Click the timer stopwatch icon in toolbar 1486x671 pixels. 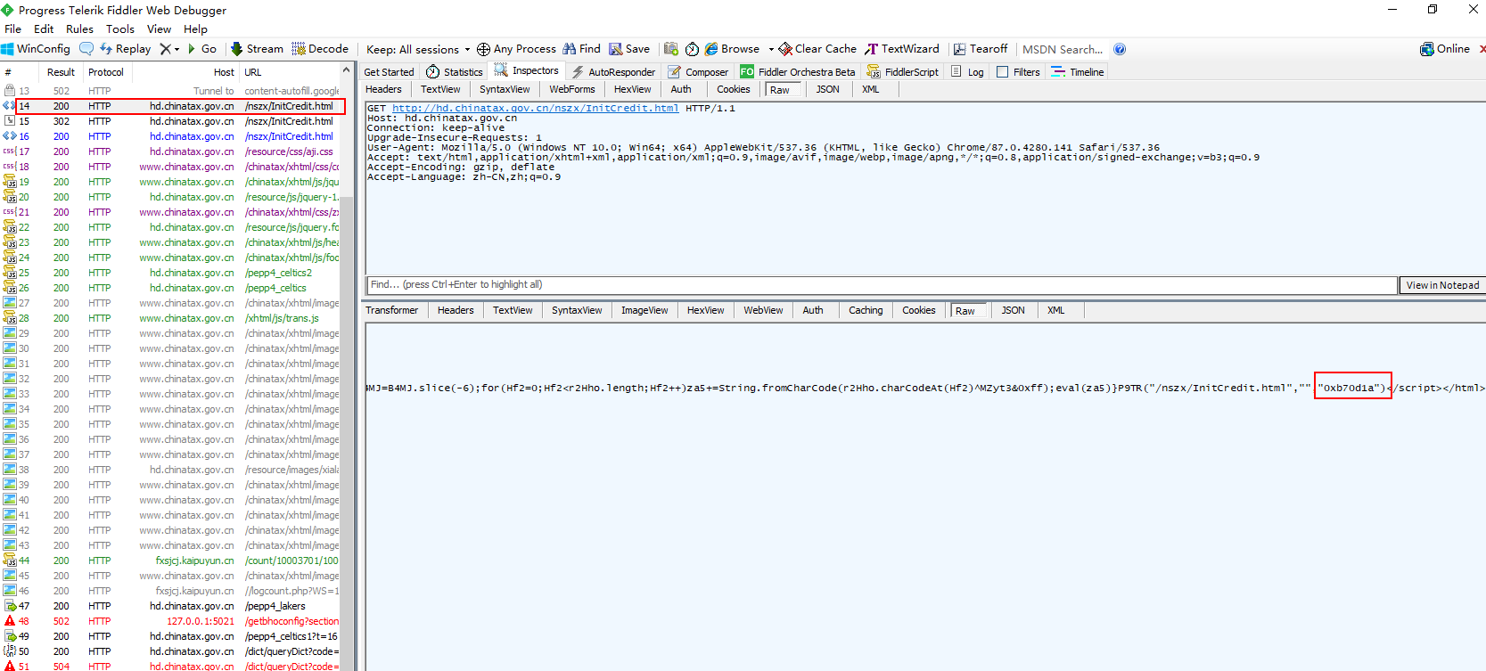click(x=692, y=49)
